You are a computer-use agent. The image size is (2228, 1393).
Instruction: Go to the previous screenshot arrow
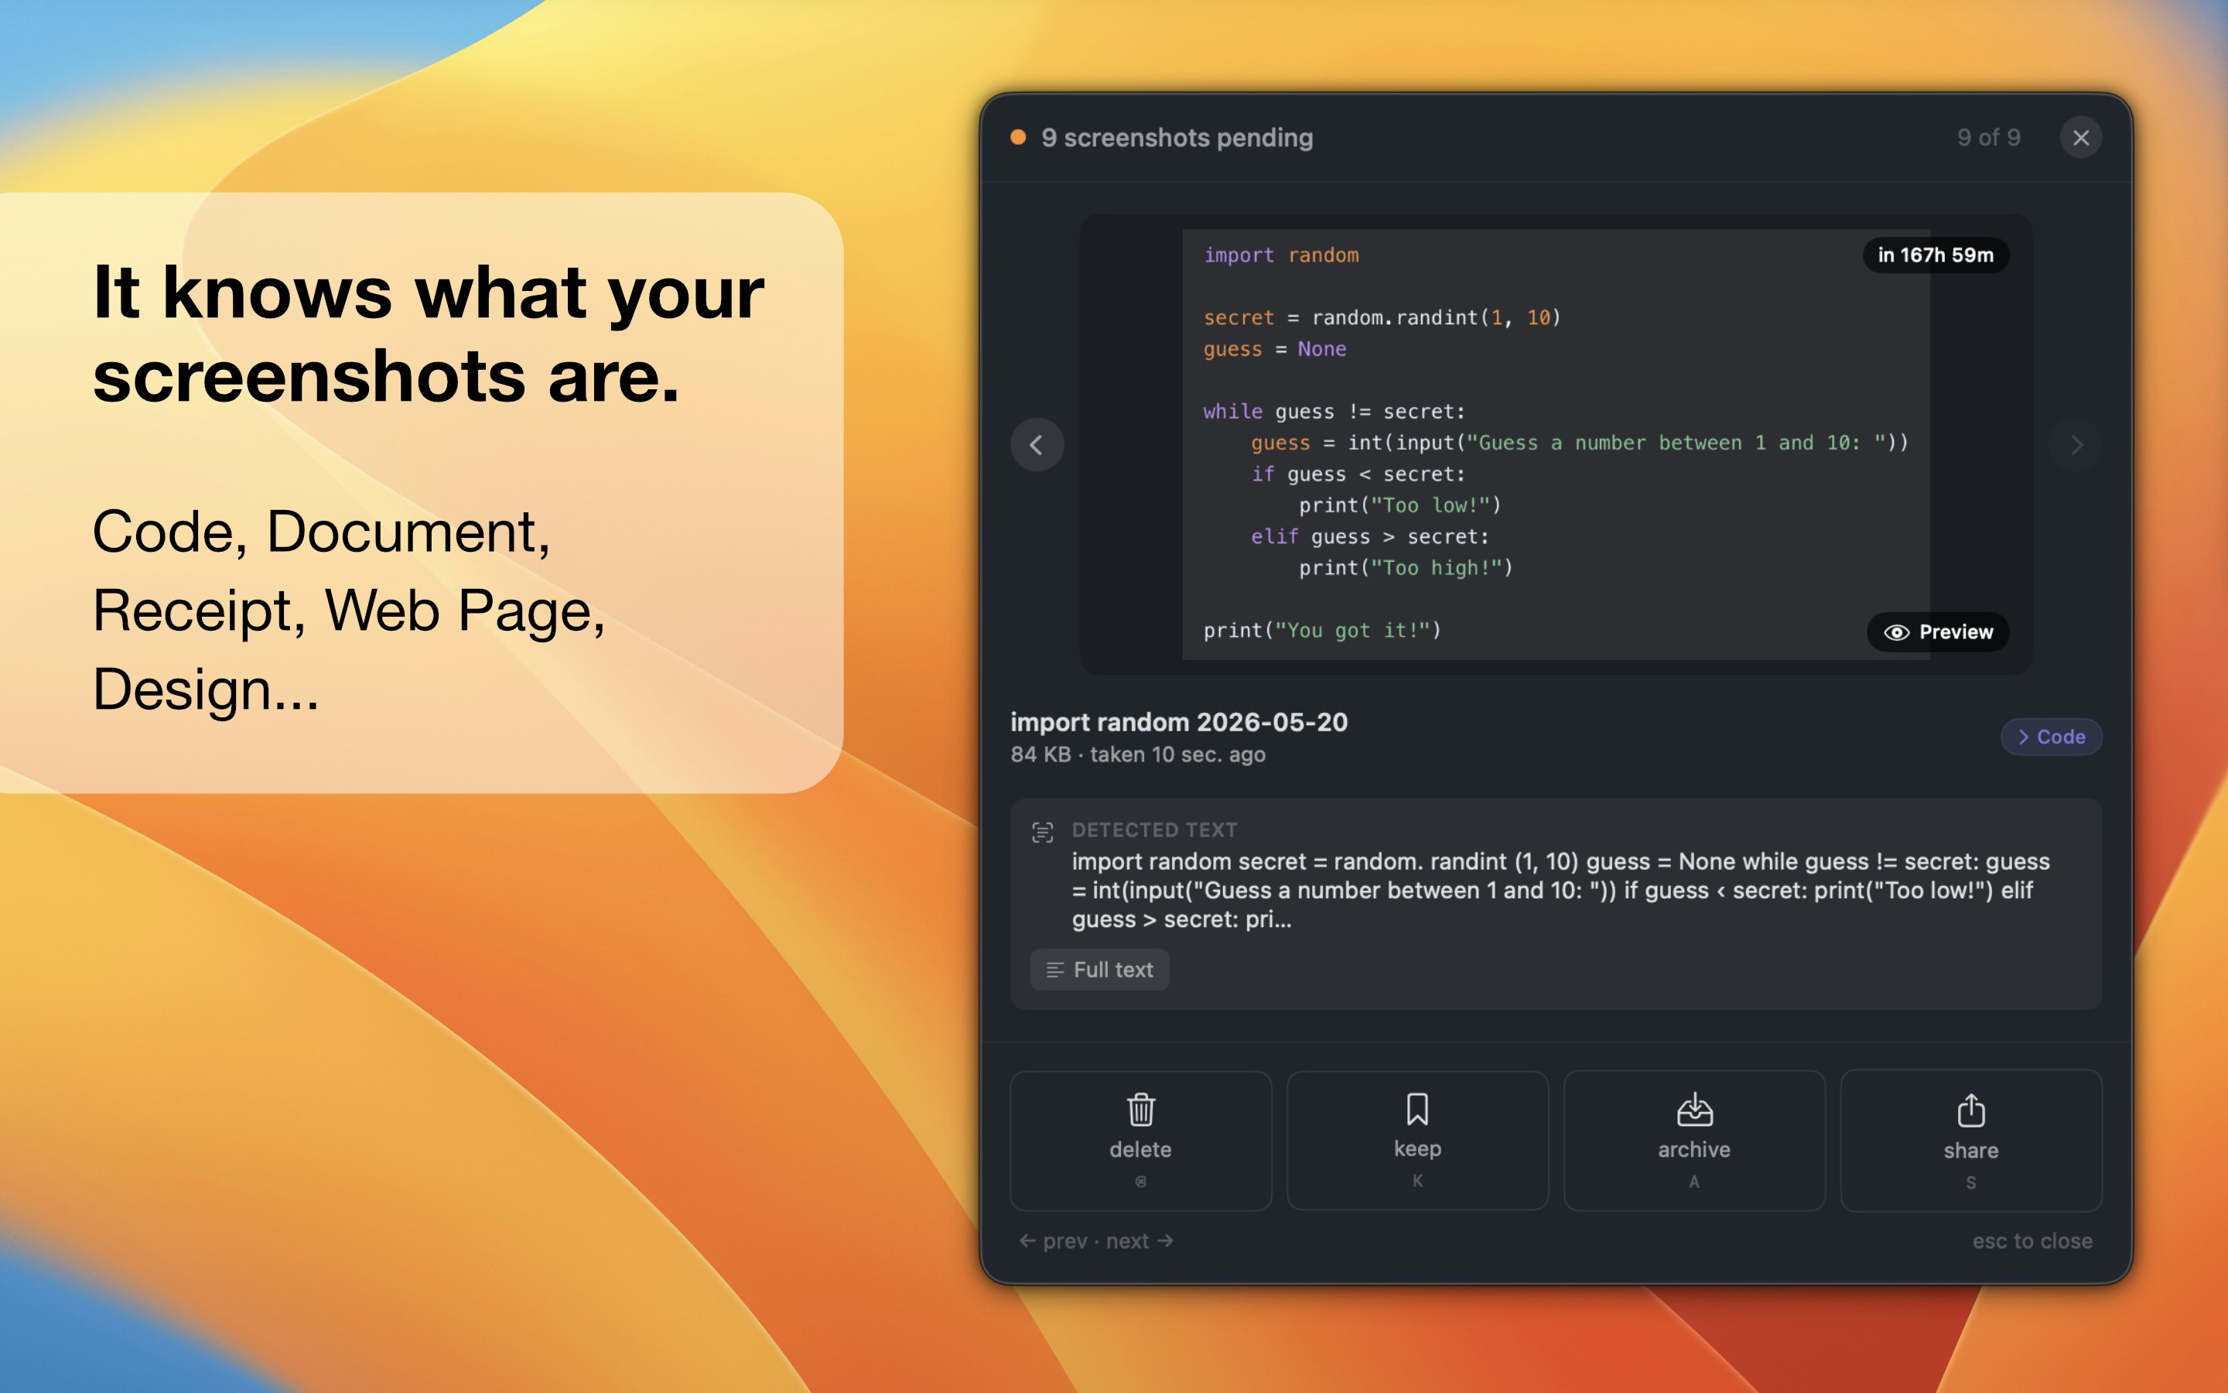click(x=1037, y=445)
